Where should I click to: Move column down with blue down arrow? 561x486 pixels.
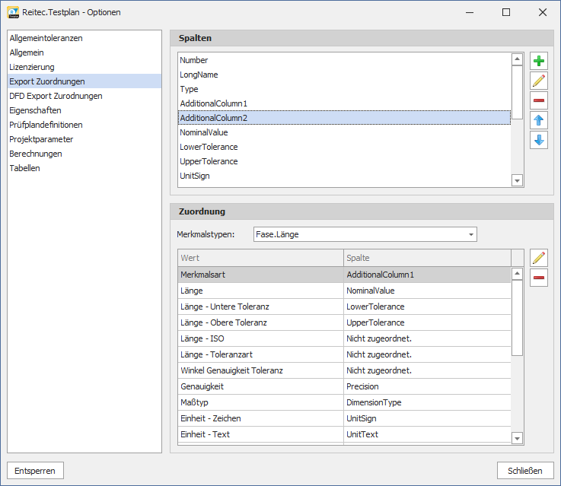[x=539, y=141]
